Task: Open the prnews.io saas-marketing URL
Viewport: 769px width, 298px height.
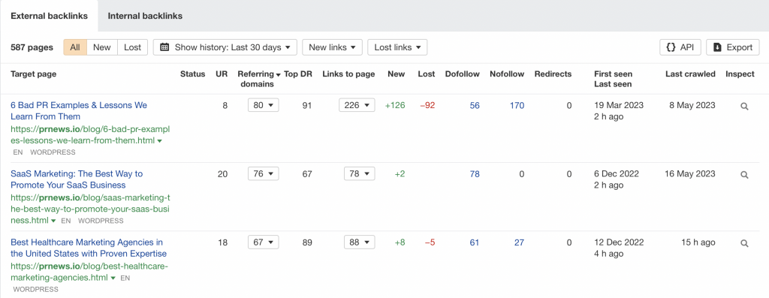Action: coord(90,209)
